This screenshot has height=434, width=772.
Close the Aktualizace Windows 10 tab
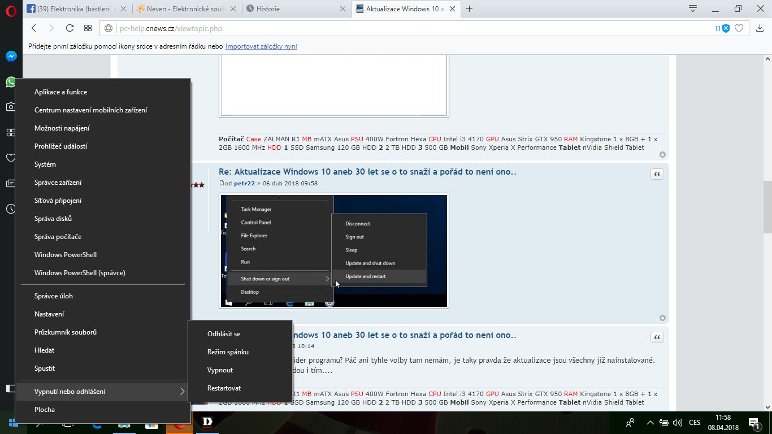pos(452,9)
